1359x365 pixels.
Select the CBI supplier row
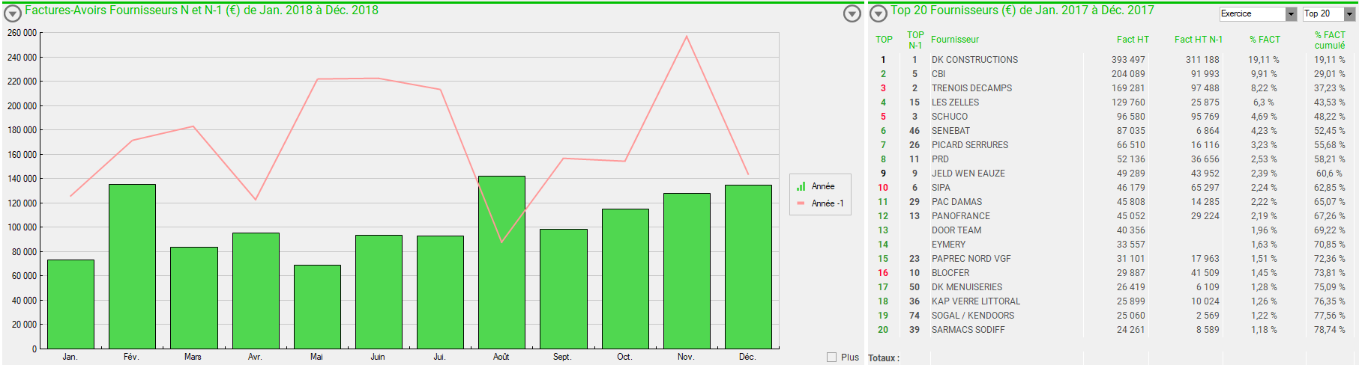[1112, 74]
